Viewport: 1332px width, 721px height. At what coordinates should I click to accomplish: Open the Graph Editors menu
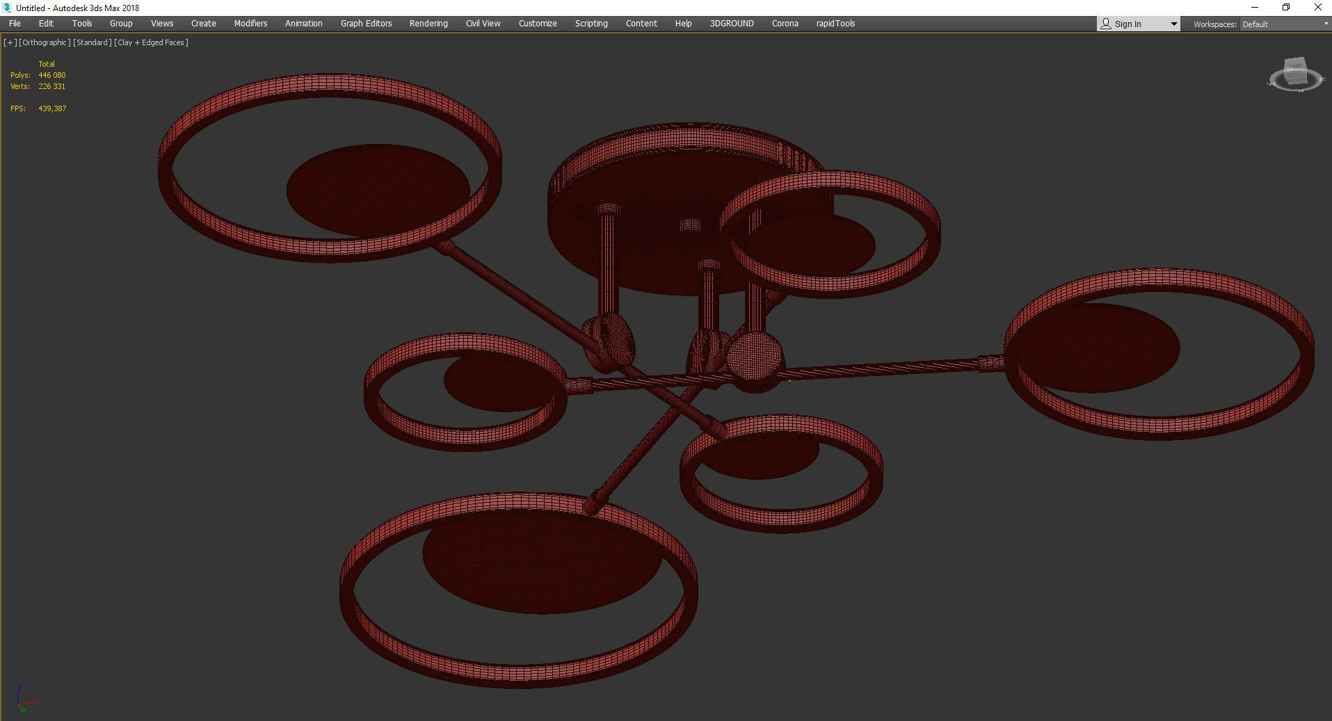[365, 23]
